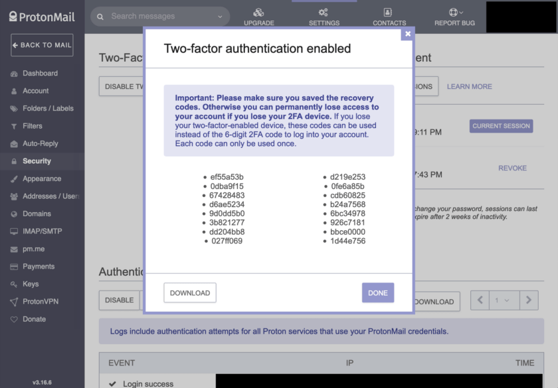Select recovery code d6ae5234
Viewport: 558px width, 388px height.
point(227,204)
